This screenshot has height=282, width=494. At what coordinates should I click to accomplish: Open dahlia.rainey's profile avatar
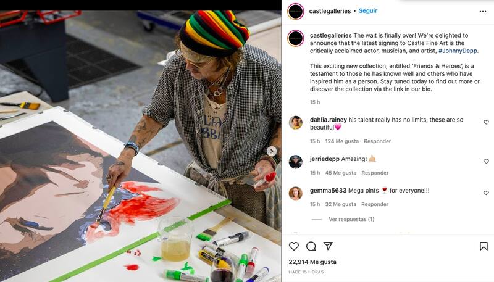pos(296,122)
